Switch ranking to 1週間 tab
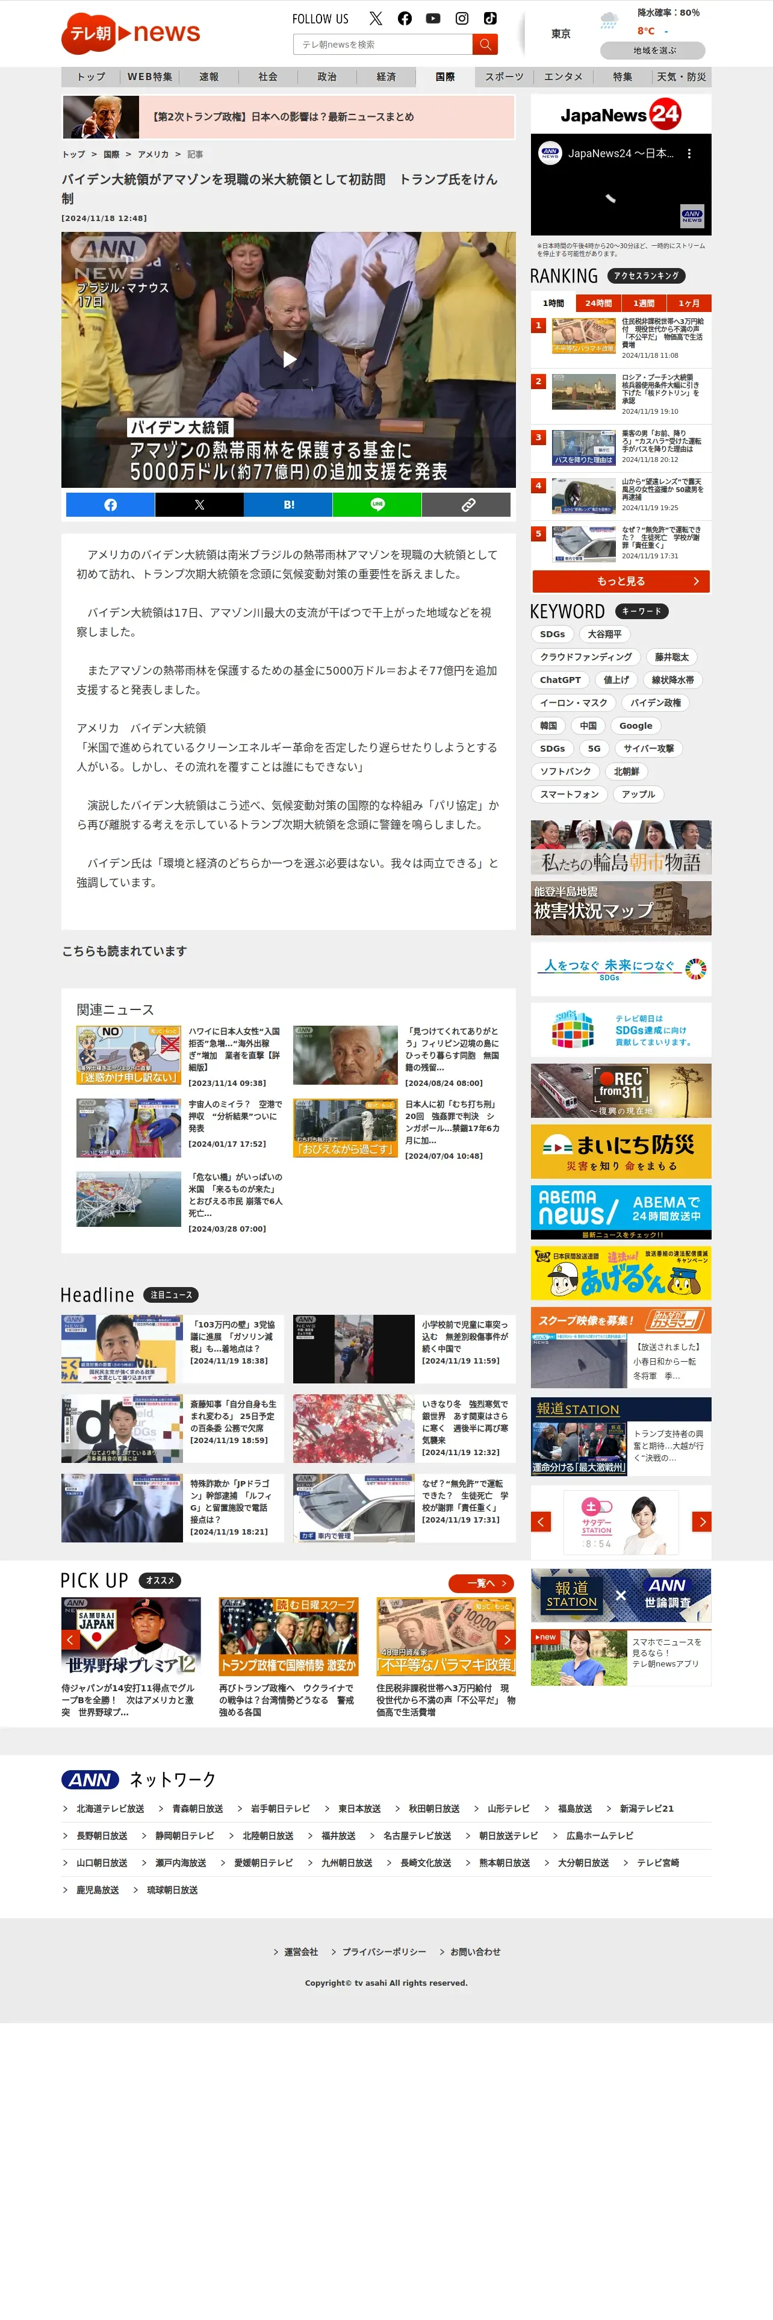The image size is (773, 2320). coord(644,302)
